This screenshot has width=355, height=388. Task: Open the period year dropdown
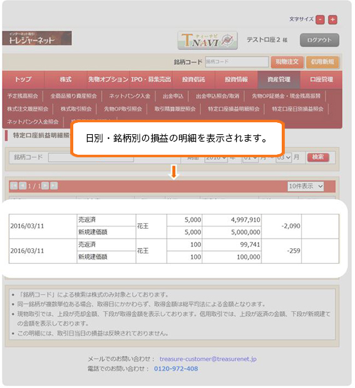tap(216, 158)
